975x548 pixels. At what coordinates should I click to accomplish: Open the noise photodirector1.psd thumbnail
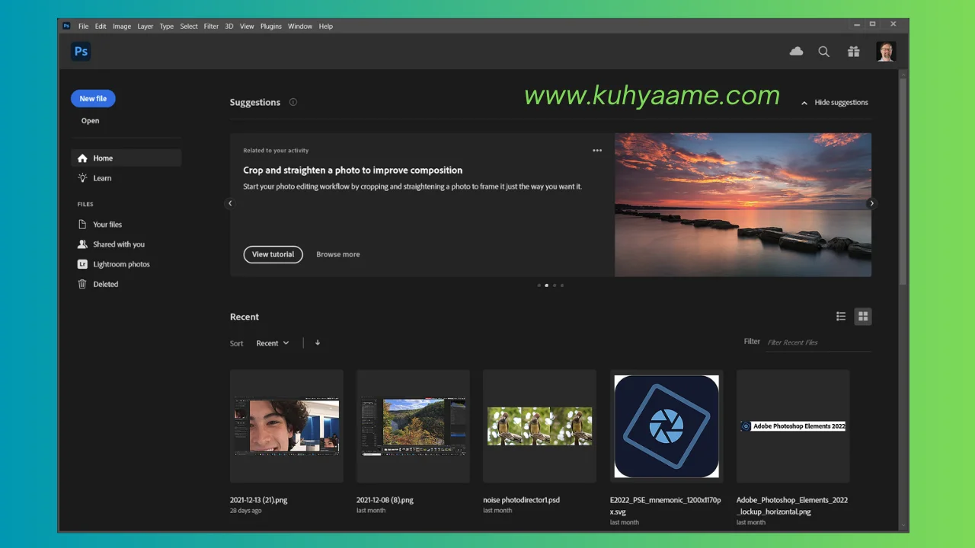tap(539, 426)
